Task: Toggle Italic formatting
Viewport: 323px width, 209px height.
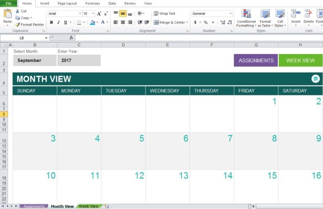Action: [58, 23]
